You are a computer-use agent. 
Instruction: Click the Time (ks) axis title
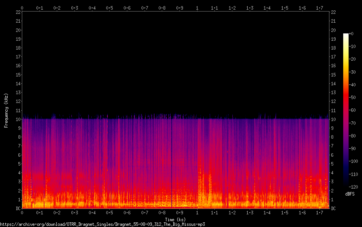tap(175, 219)
